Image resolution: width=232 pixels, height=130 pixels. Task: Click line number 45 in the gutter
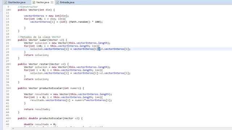(x=8, y=115)
